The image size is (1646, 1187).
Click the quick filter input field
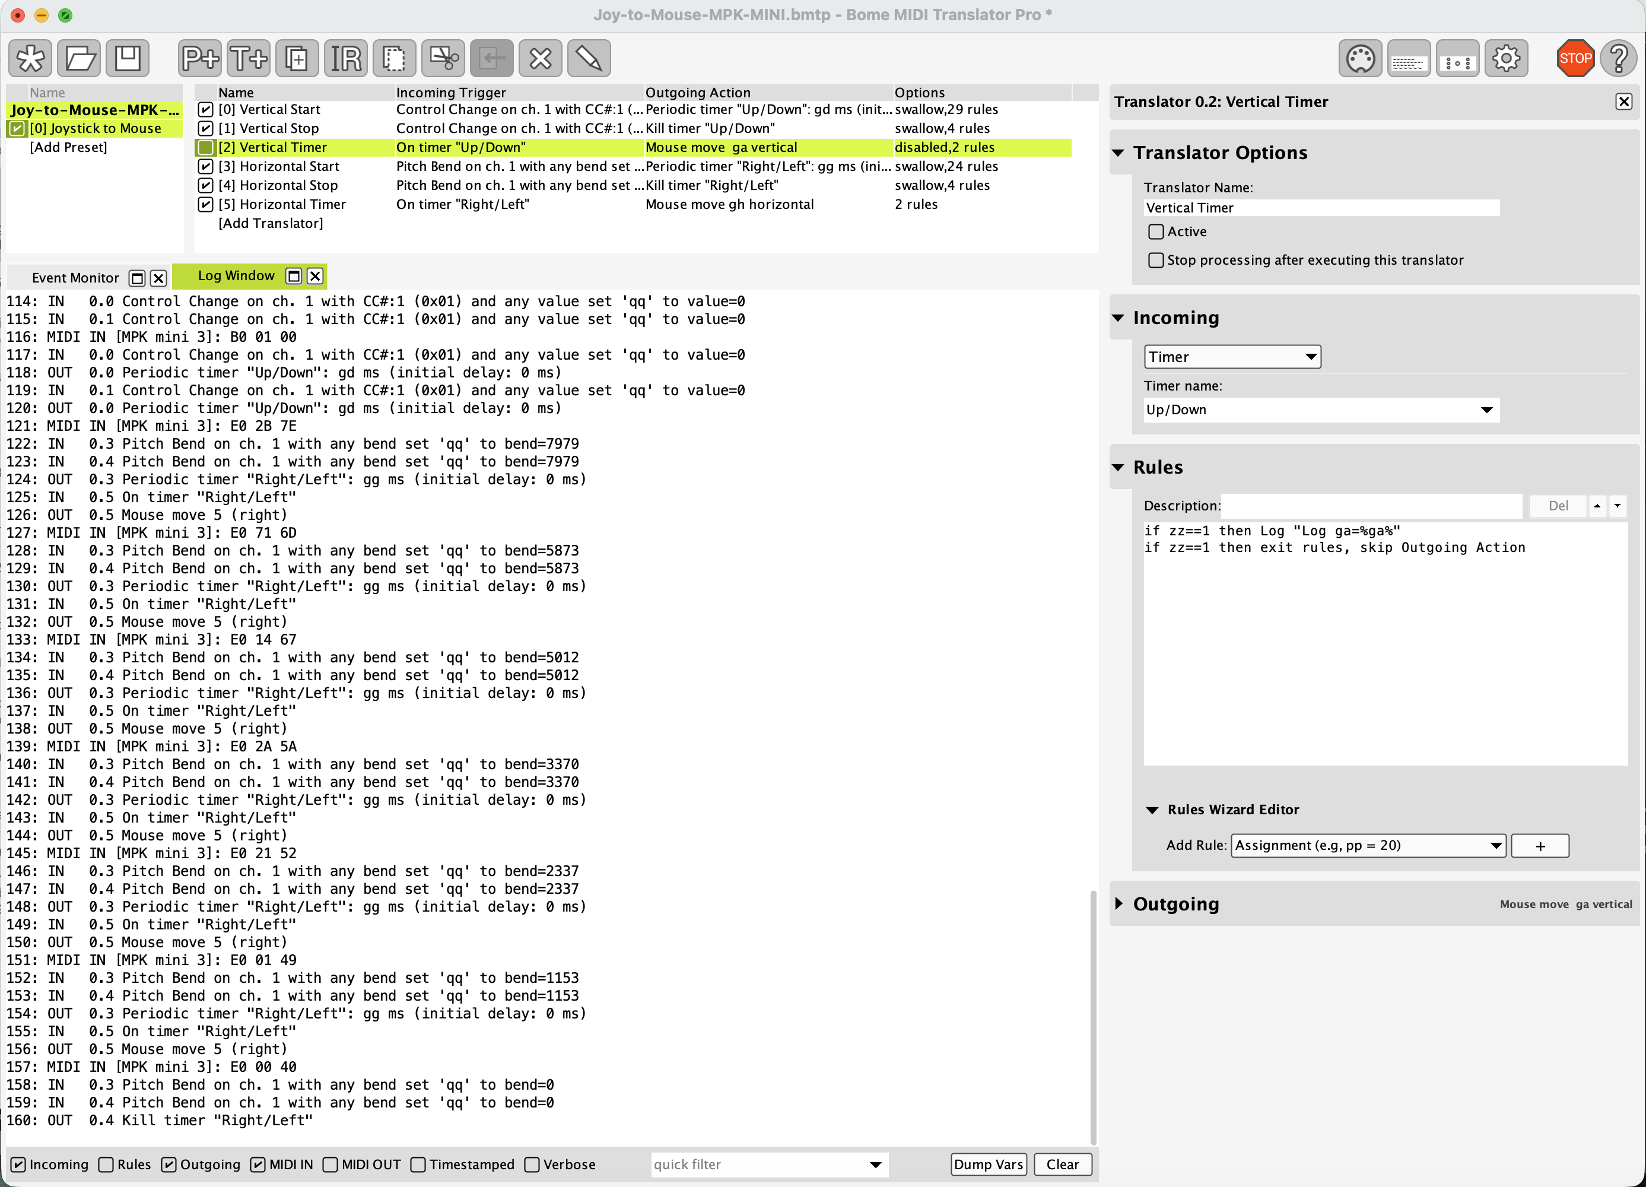(x=758, y=1164)
